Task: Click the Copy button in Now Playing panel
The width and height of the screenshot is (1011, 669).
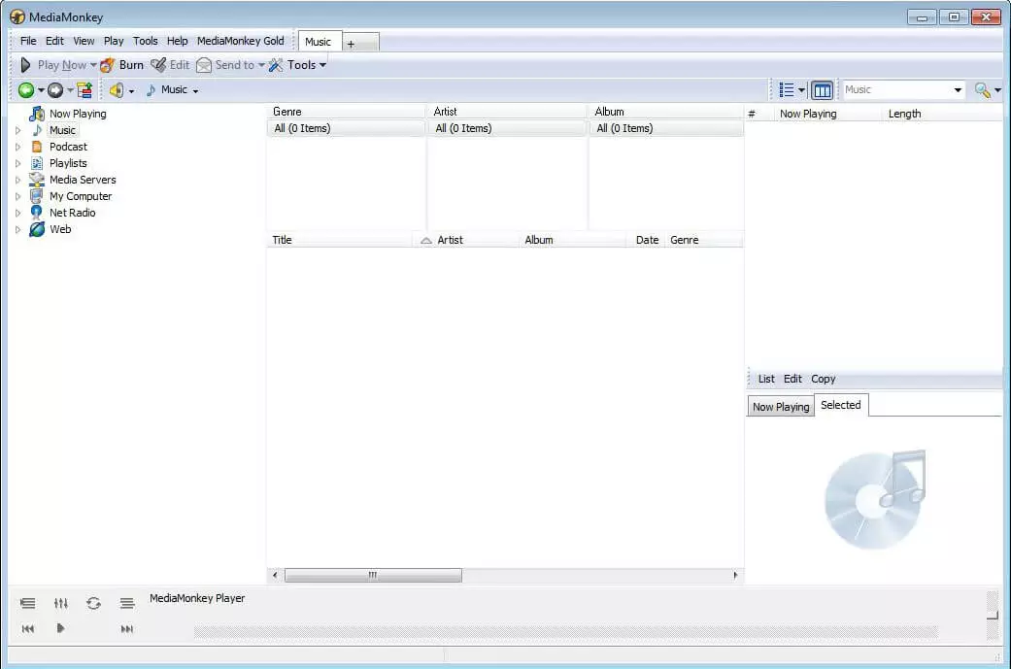Action: 823,379
